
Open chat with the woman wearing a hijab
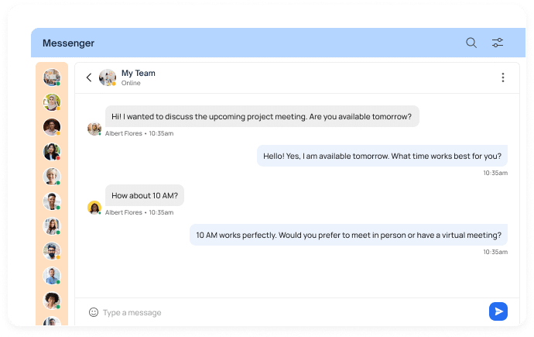click(x=52, y=102)
